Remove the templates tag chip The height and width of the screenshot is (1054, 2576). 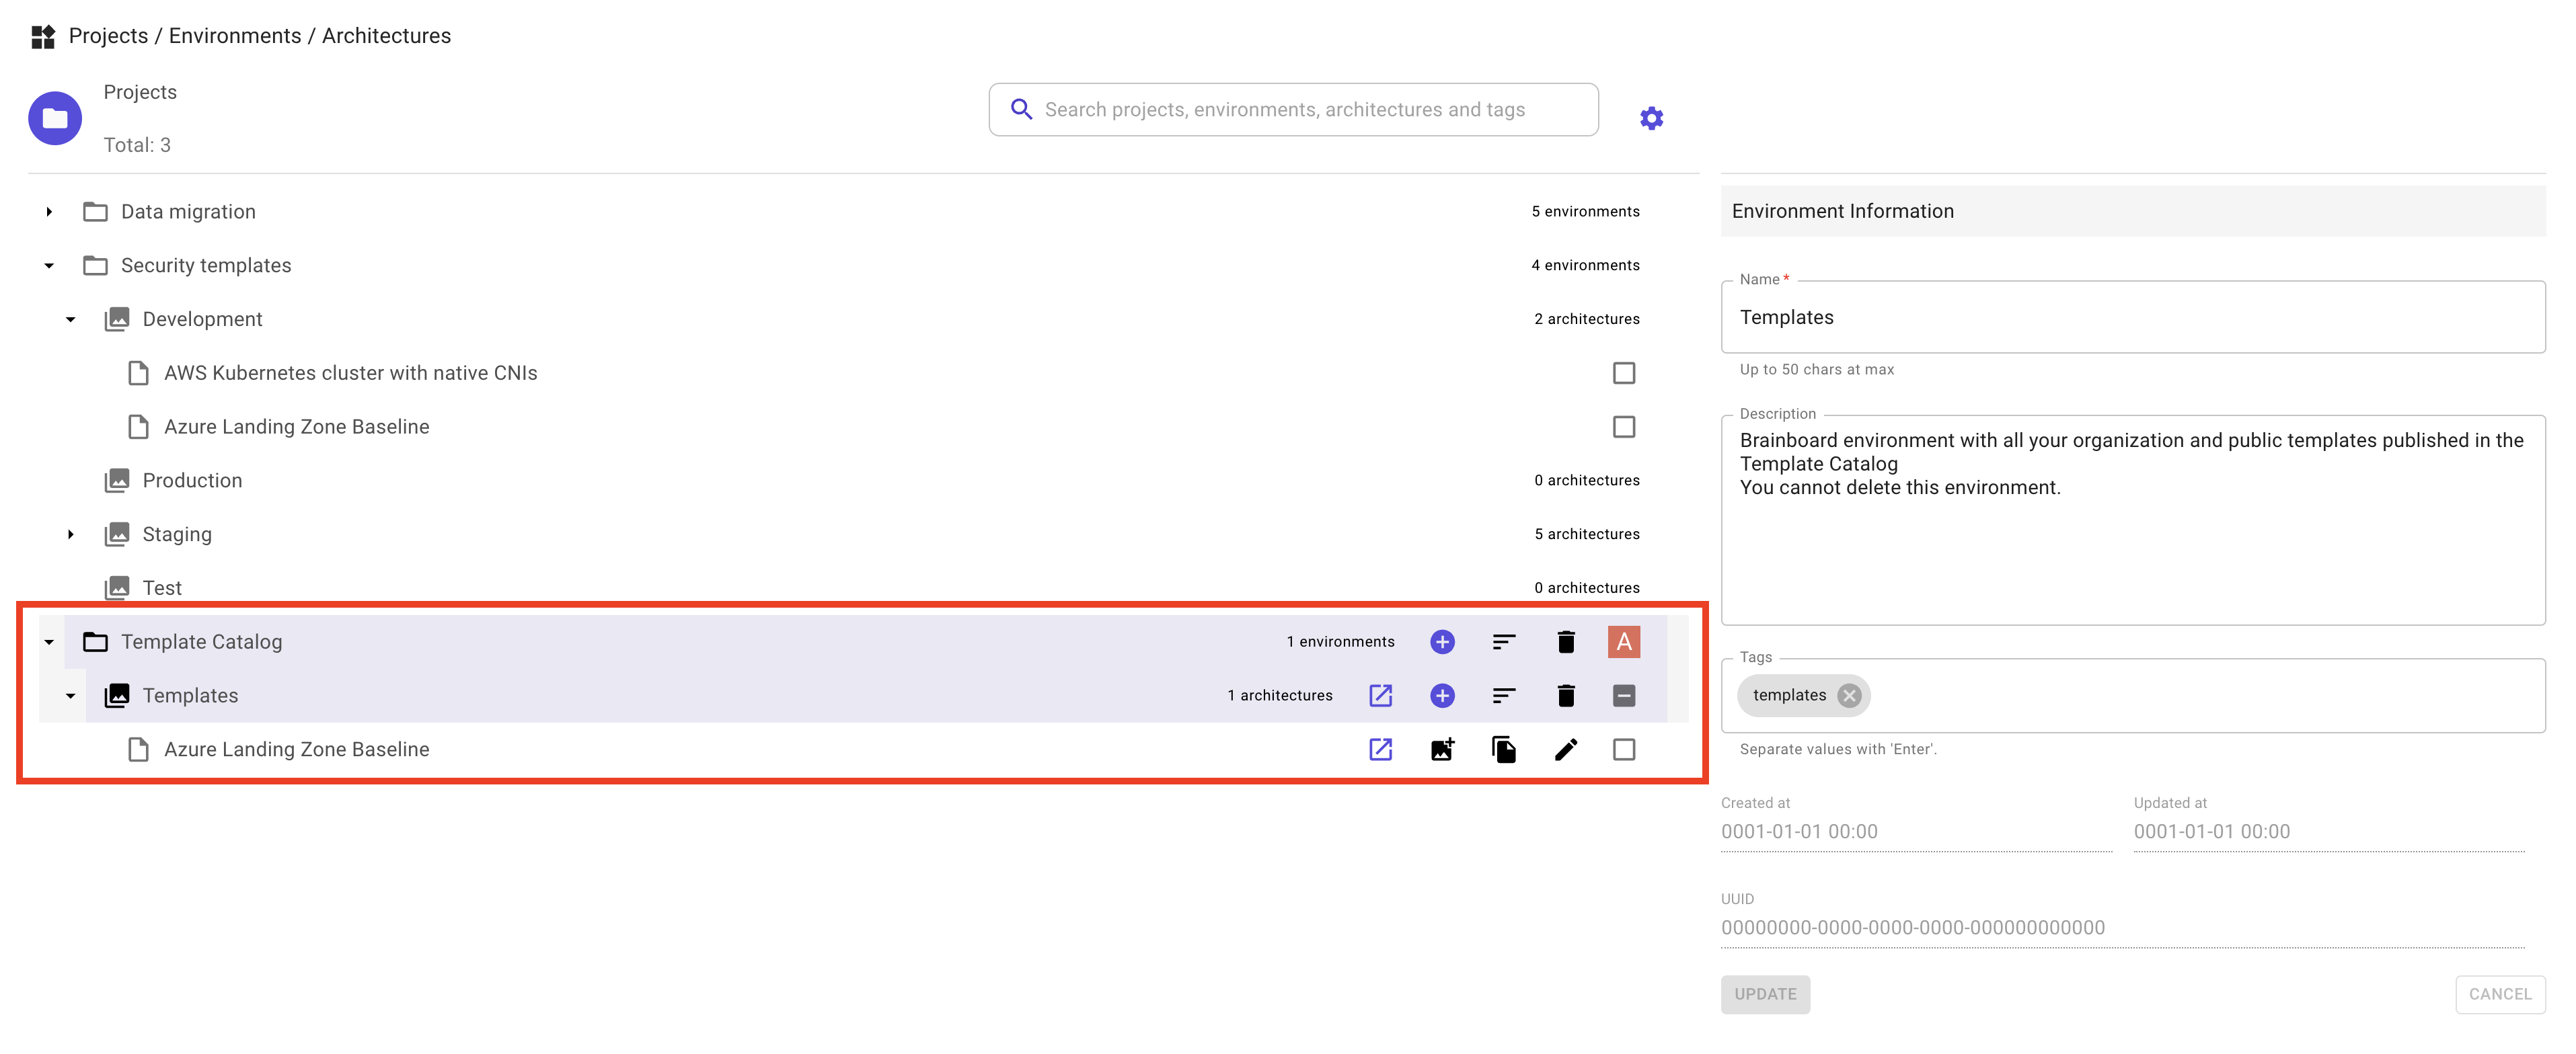(1849, 695)
